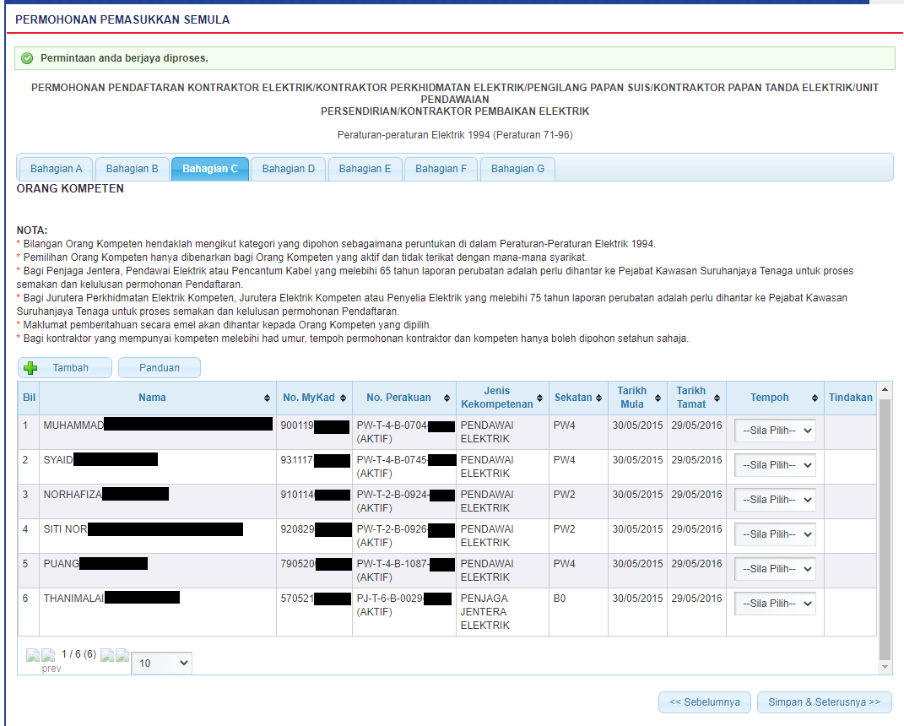Open the Bahagian D tab
The width and height of the screenshot is (904, 726).
pos(288,169)
